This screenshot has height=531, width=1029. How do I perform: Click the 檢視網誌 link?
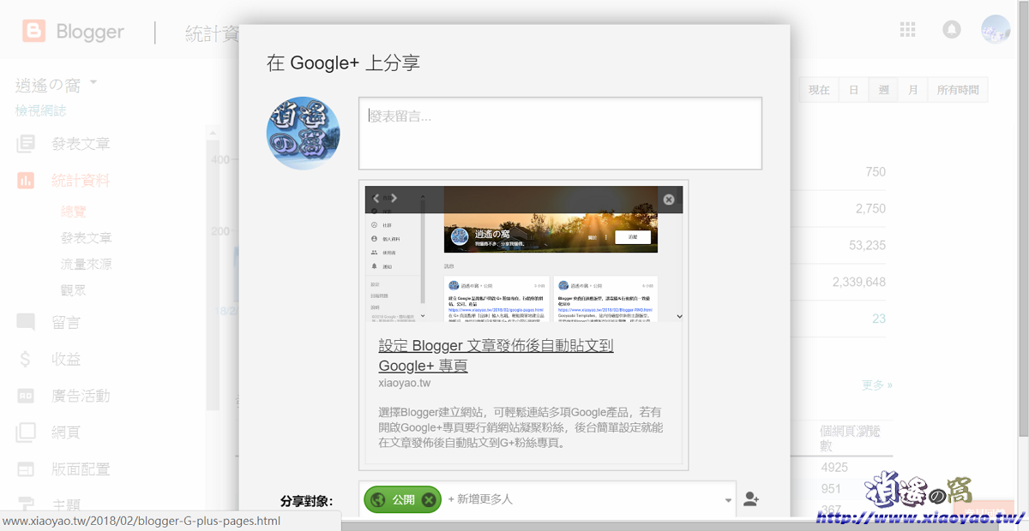point(40,110)
